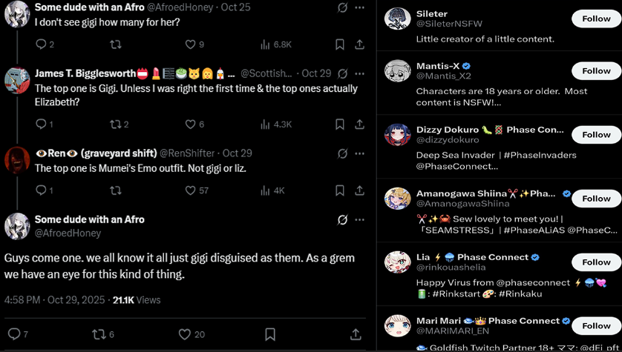Bookmark Ren's tweet about Mumei

339,190
